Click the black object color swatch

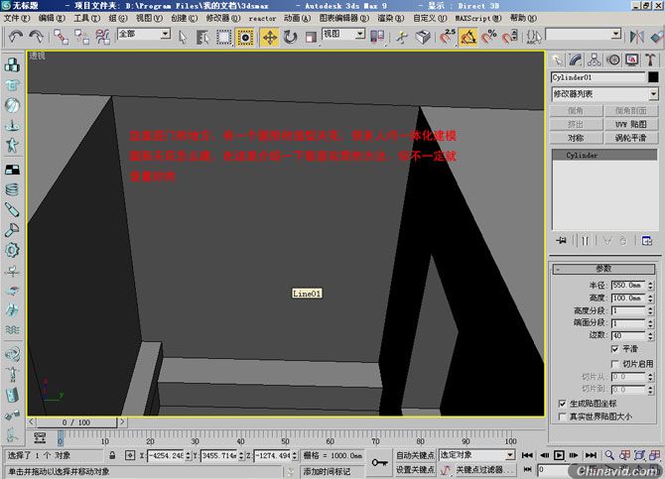(x=653, y=77)
